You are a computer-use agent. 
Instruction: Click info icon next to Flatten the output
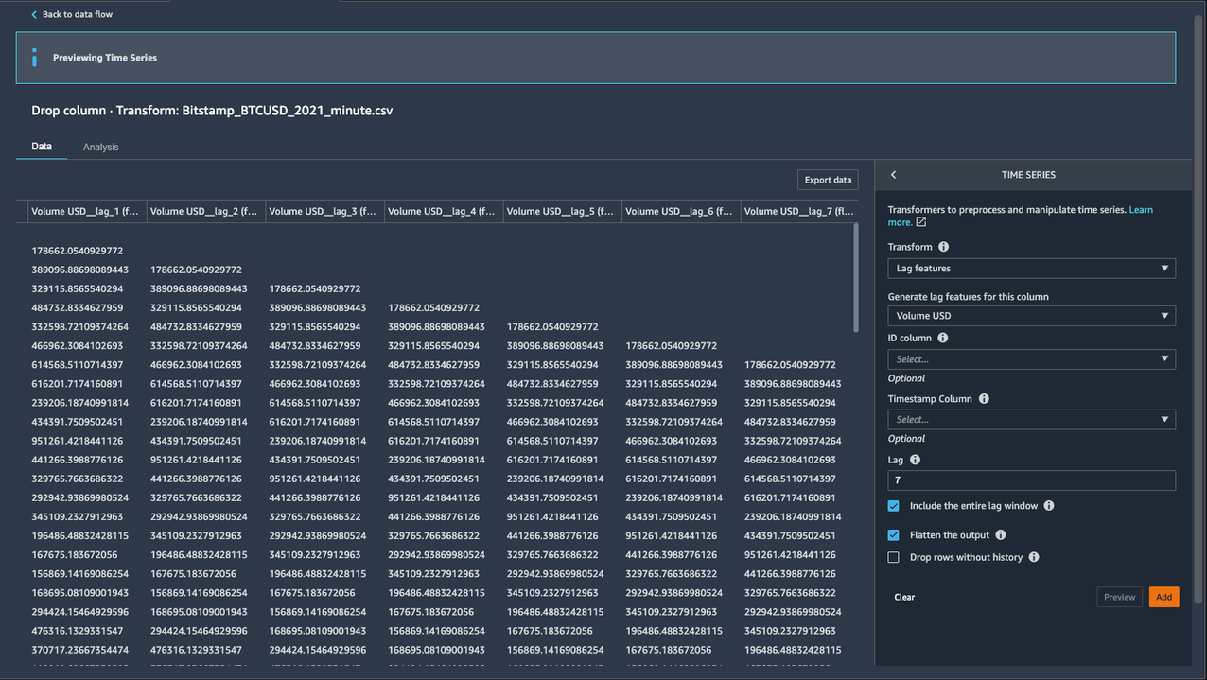[x=1001, y=535]
